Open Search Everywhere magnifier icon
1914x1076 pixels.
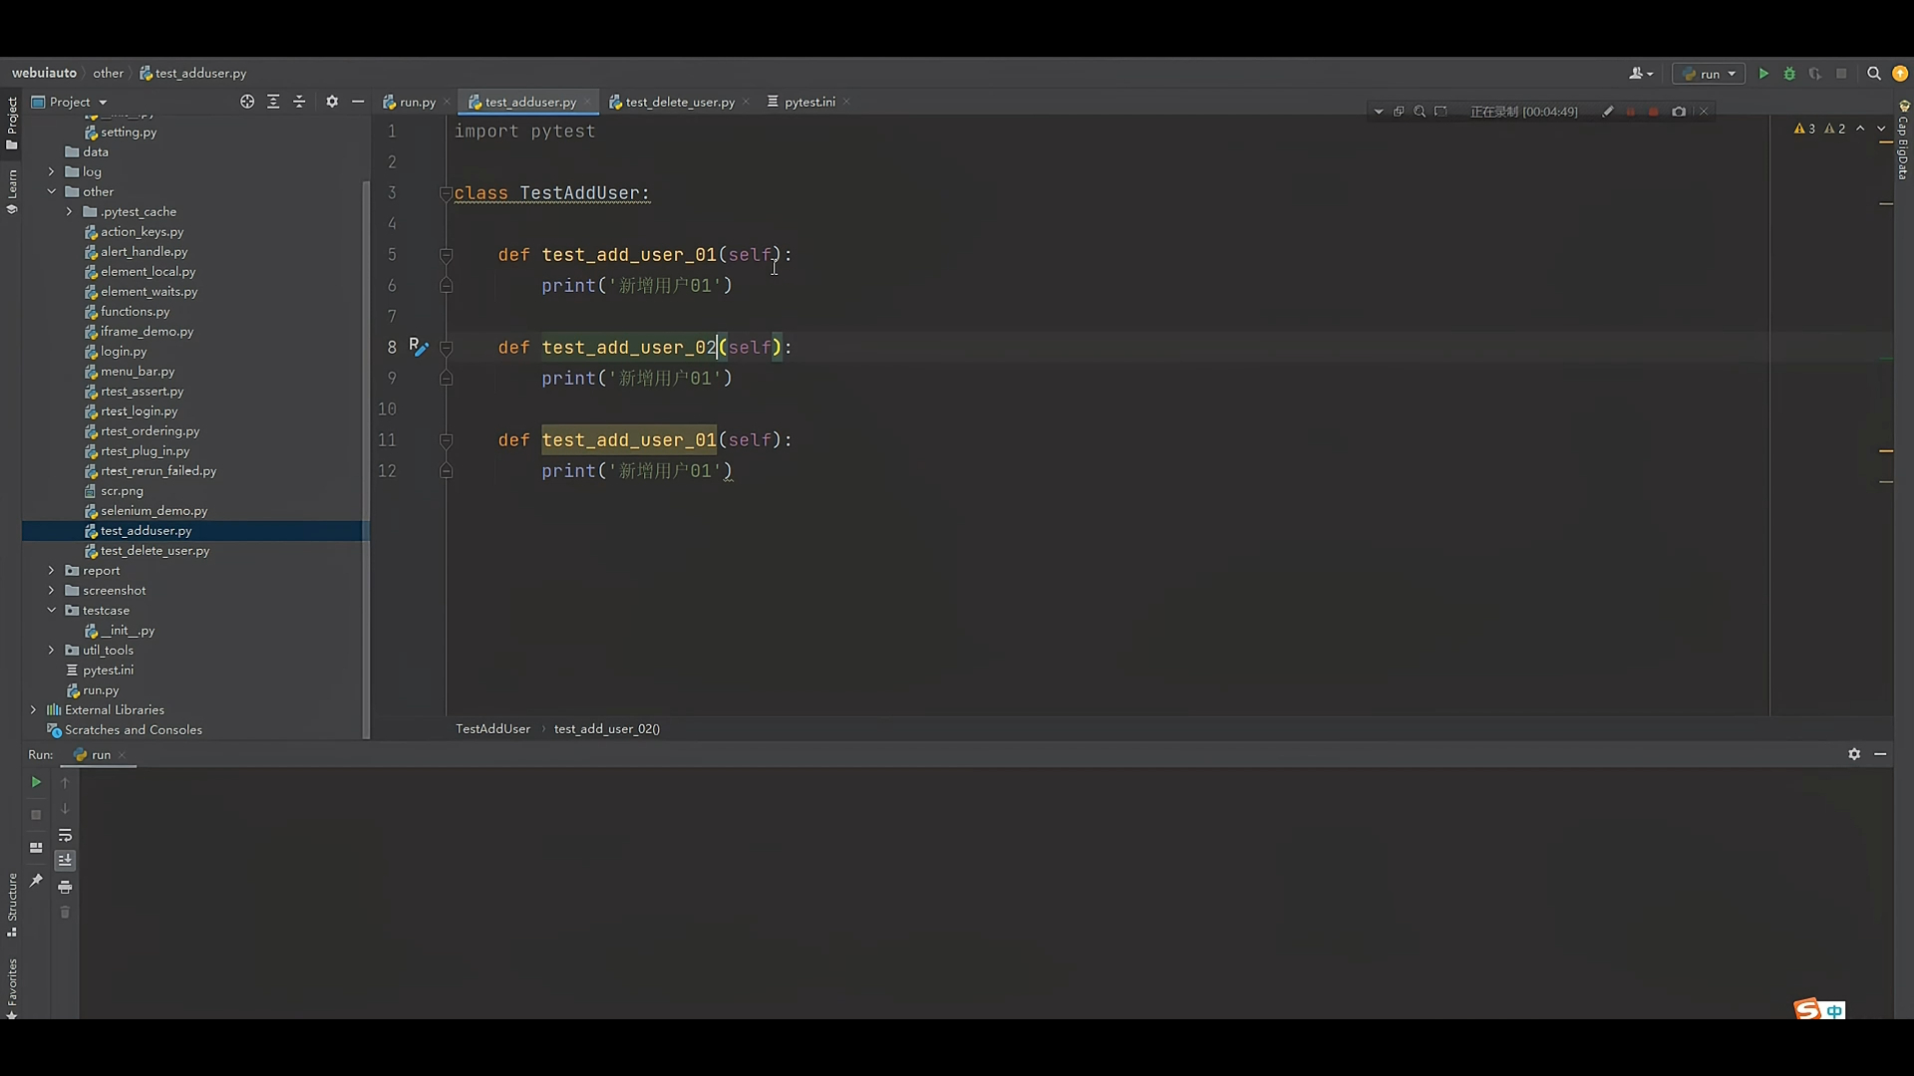[x=1874, y=74]
